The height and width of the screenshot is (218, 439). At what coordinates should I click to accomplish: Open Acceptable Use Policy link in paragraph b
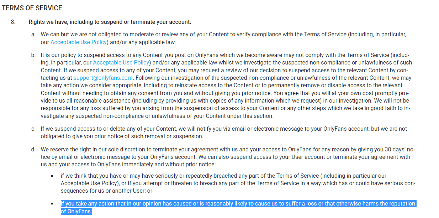pyautogui.click(x=121, y=62)
